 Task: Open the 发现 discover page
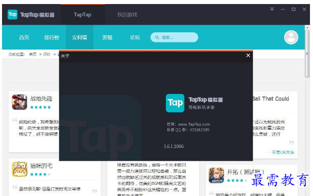tap(107, 37)
